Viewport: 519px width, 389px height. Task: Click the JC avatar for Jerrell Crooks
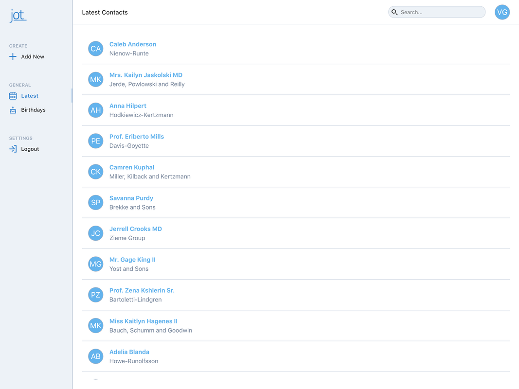(96, 233)
